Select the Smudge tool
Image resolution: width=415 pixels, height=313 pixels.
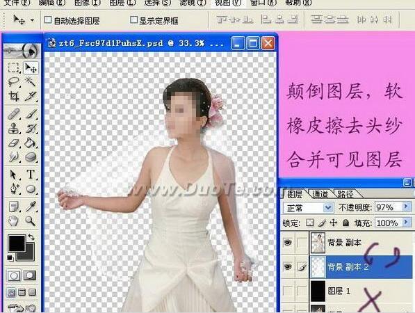click(13, 157)
